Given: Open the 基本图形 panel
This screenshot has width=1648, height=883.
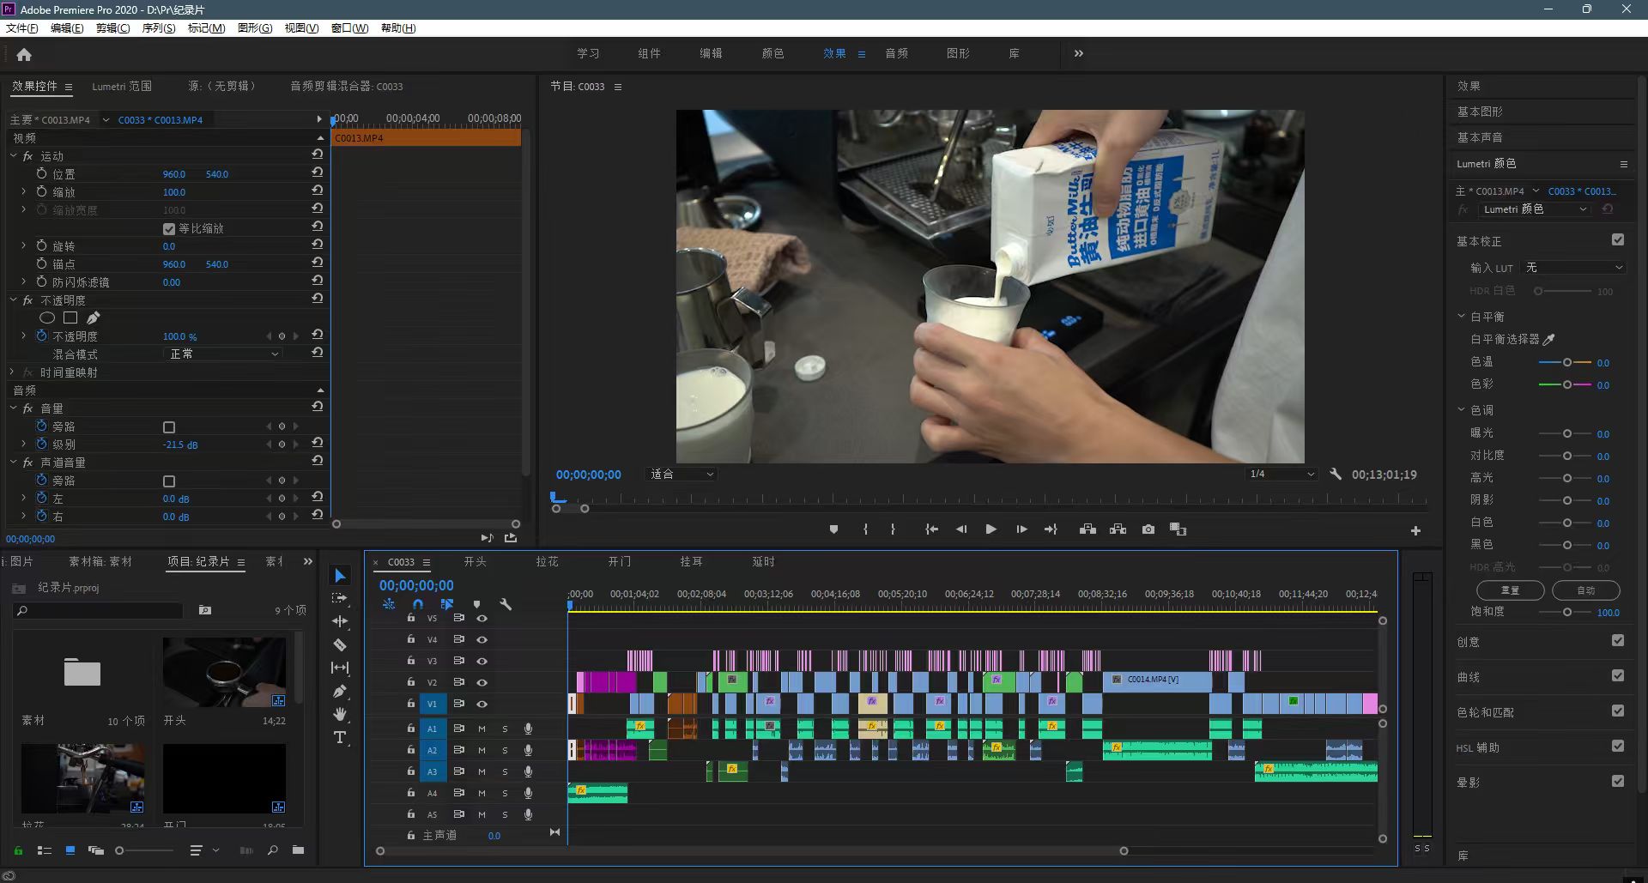Looking at the screenshot, I should 1480,112.
